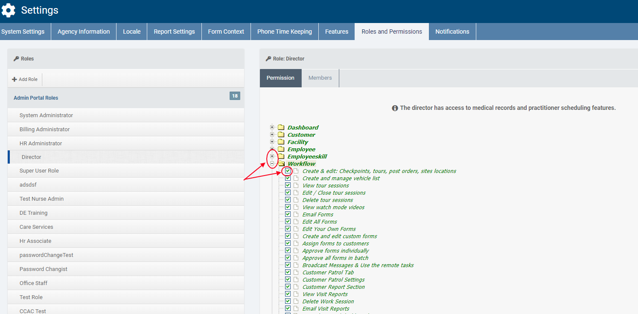
Task: Collapse the Workflow permission node
Action: pyautogui.click(x=272, y=164)
